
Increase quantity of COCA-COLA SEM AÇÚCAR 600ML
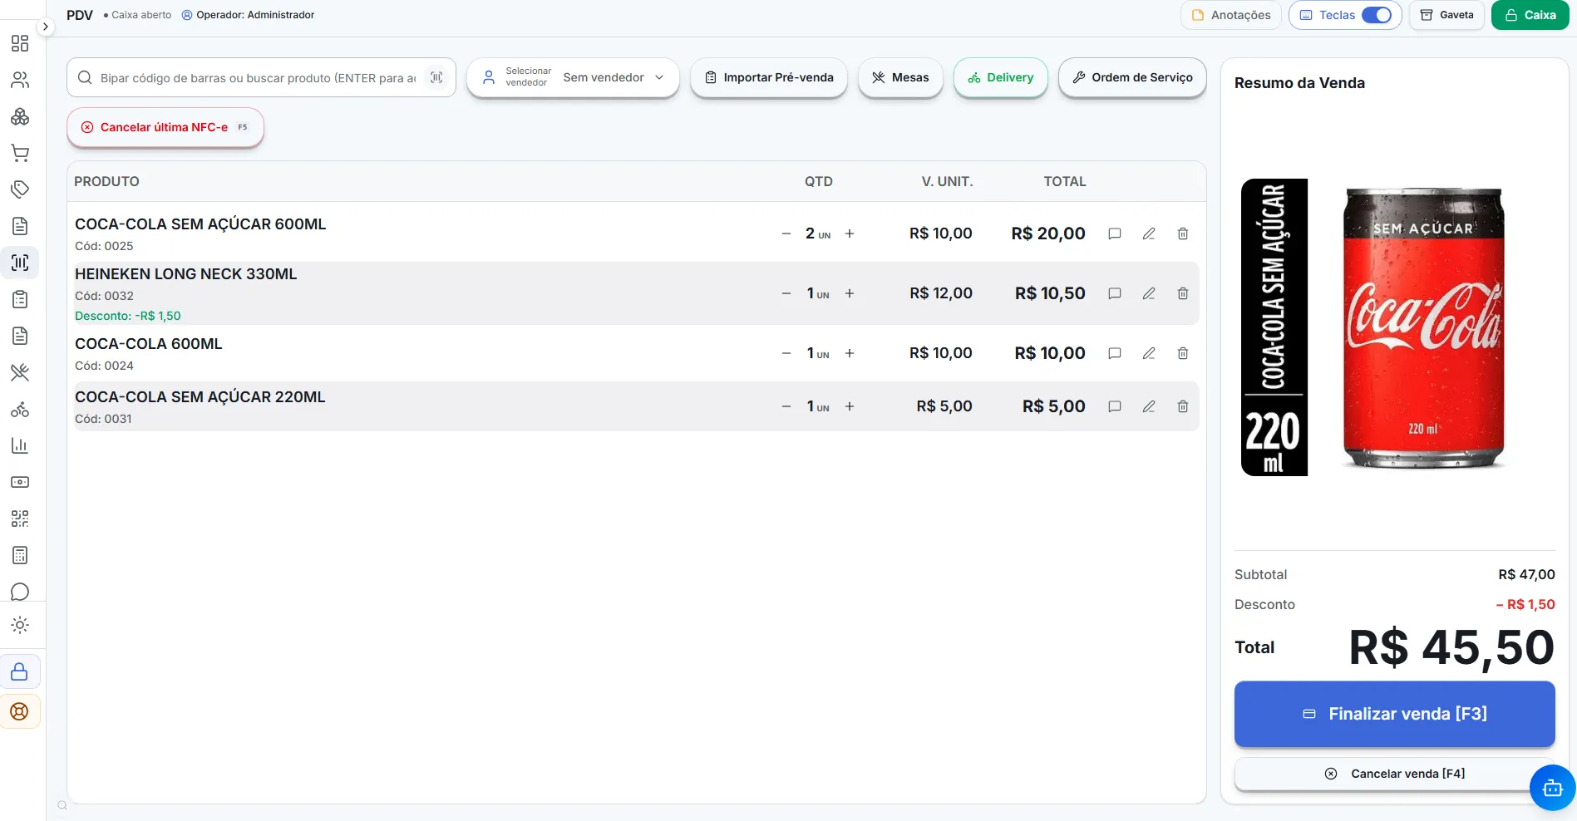(x=850, y=234)
